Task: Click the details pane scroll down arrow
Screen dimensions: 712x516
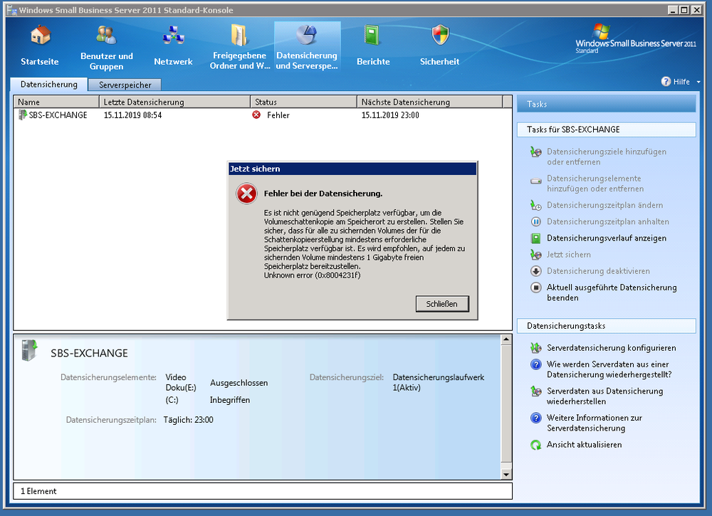Action: tap(506, 474)
